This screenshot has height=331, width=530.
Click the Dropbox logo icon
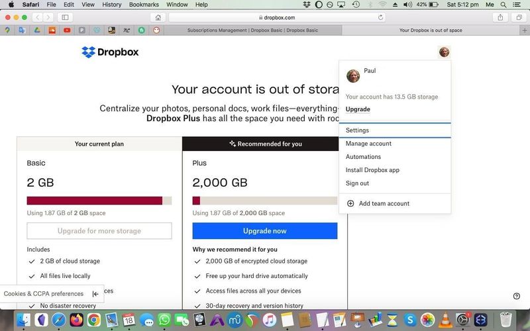pos(89,52)
